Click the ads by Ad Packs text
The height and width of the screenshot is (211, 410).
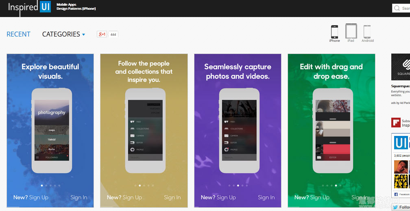tap(401, 103)
